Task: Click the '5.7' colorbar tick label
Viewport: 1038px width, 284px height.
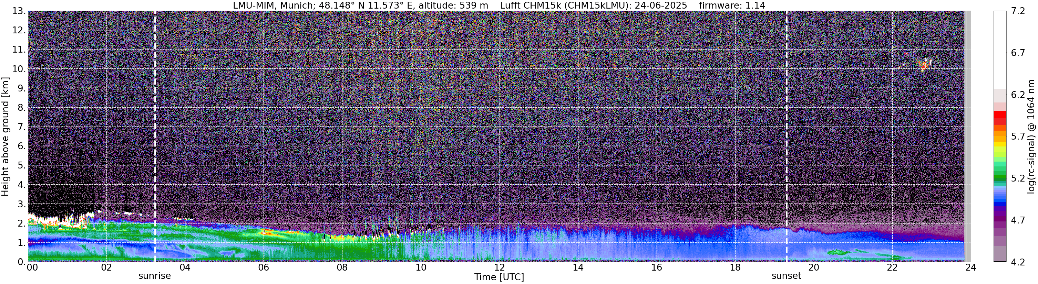Action: (x=1018, y=136)
